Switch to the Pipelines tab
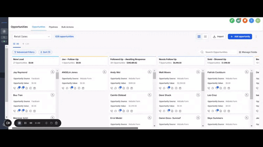Viewport: 263px width, 147px height. 53,27
